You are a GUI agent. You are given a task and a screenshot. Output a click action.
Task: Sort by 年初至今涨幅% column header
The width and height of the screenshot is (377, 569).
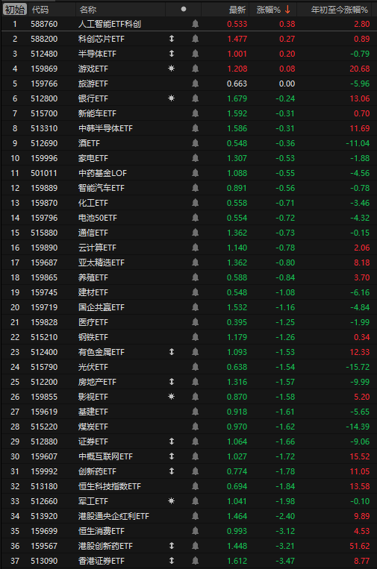(339, 10)
